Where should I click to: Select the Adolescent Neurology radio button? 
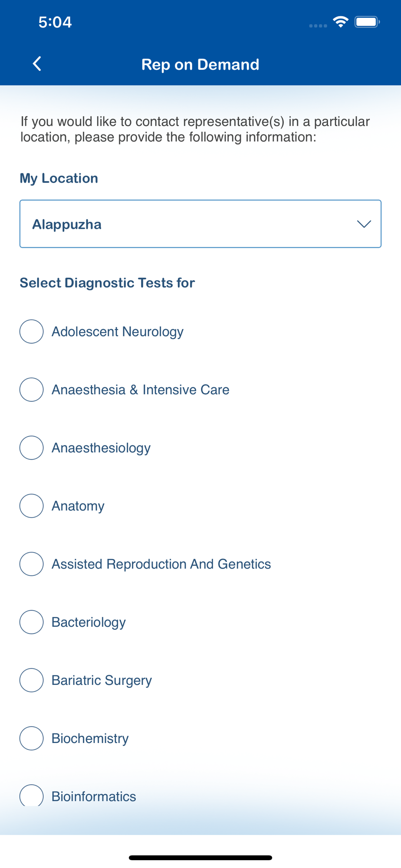tap(32, 332)
